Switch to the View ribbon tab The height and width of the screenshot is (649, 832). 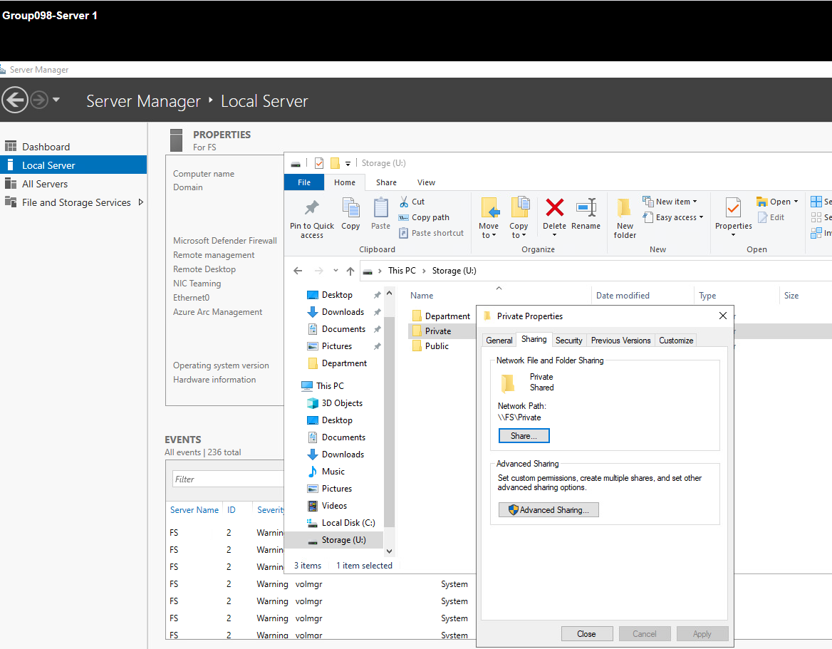tap(426, 182)
